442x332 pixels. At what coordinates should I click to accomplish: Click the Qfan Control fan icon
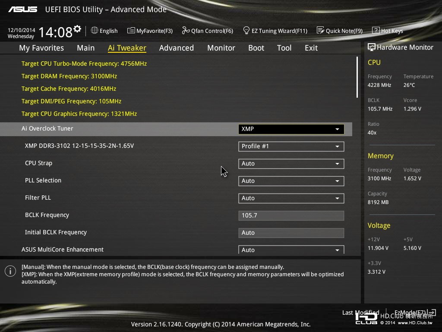pyautogui.click(x=186, y=30)
